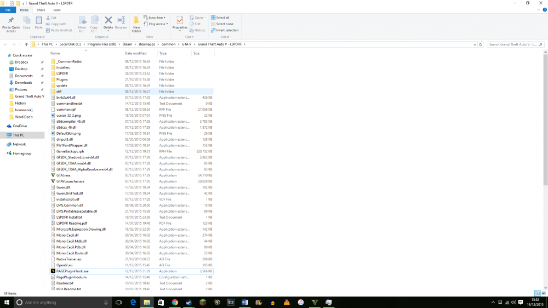The image size is (548, 308).
Task: Click Invert selection in ribbon
Action: (224, 30)
